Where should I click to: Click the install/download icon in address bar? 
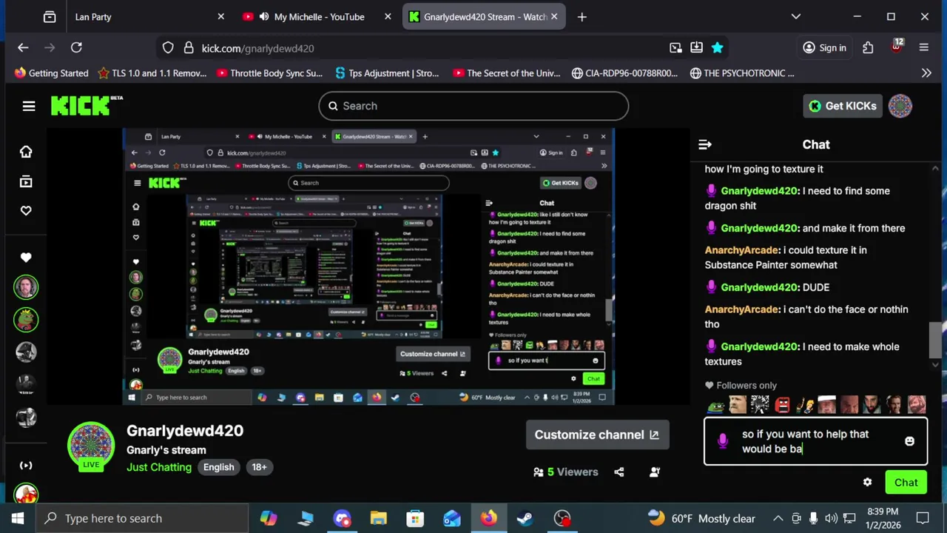point(696,48)
